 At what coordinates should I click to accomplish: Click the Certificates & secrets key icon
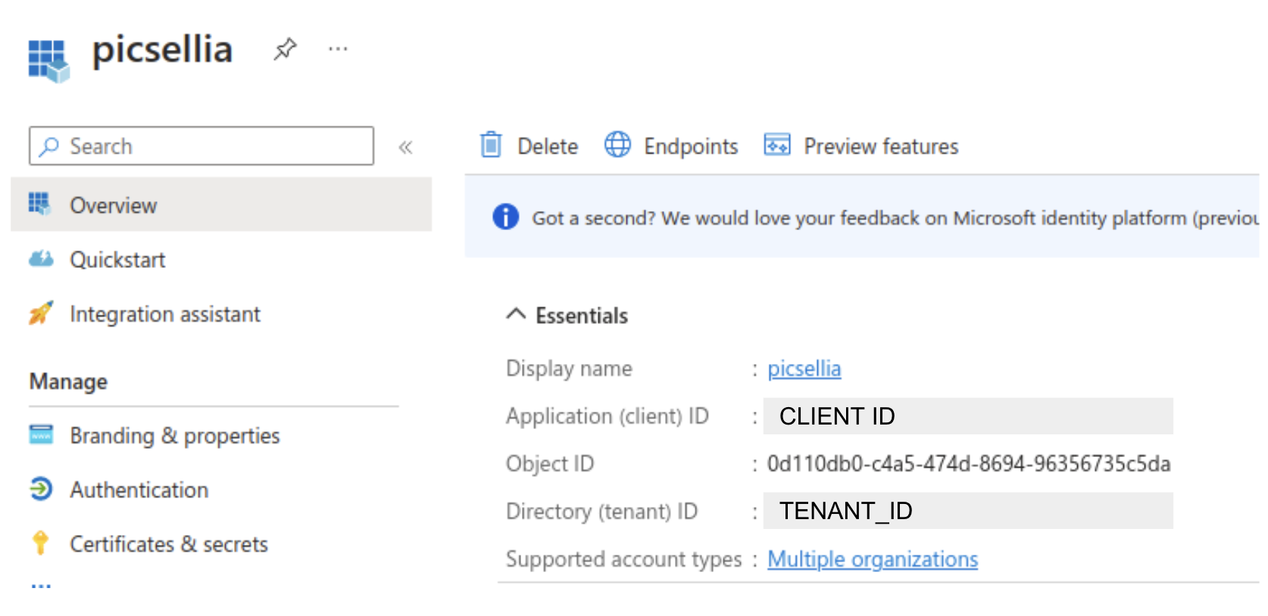41,543
